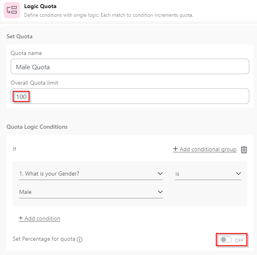Click the plus icon of Add conditional group

pos(175,149)
